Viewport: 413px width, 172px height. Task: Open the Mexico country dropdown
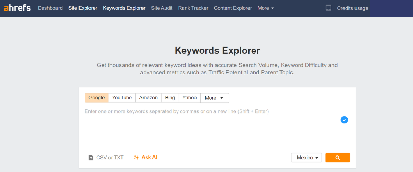(306, 158)
